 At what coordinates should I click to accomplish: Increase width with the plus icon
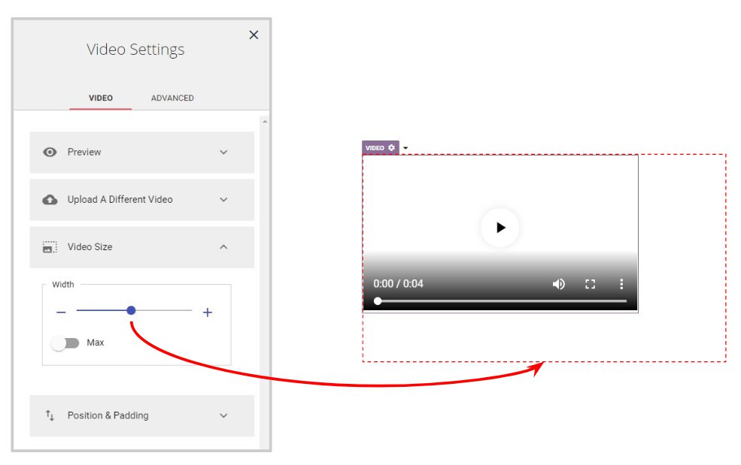208,312
